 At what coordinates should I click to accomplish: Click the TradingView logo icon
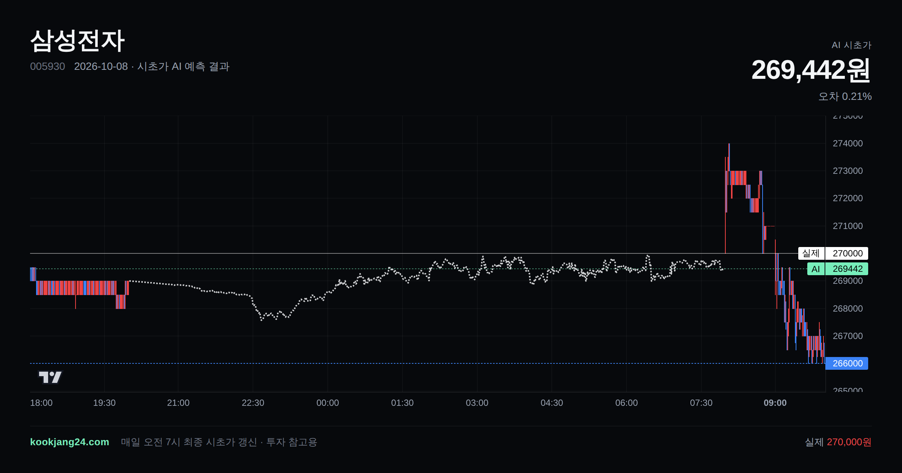pos(50,377)
